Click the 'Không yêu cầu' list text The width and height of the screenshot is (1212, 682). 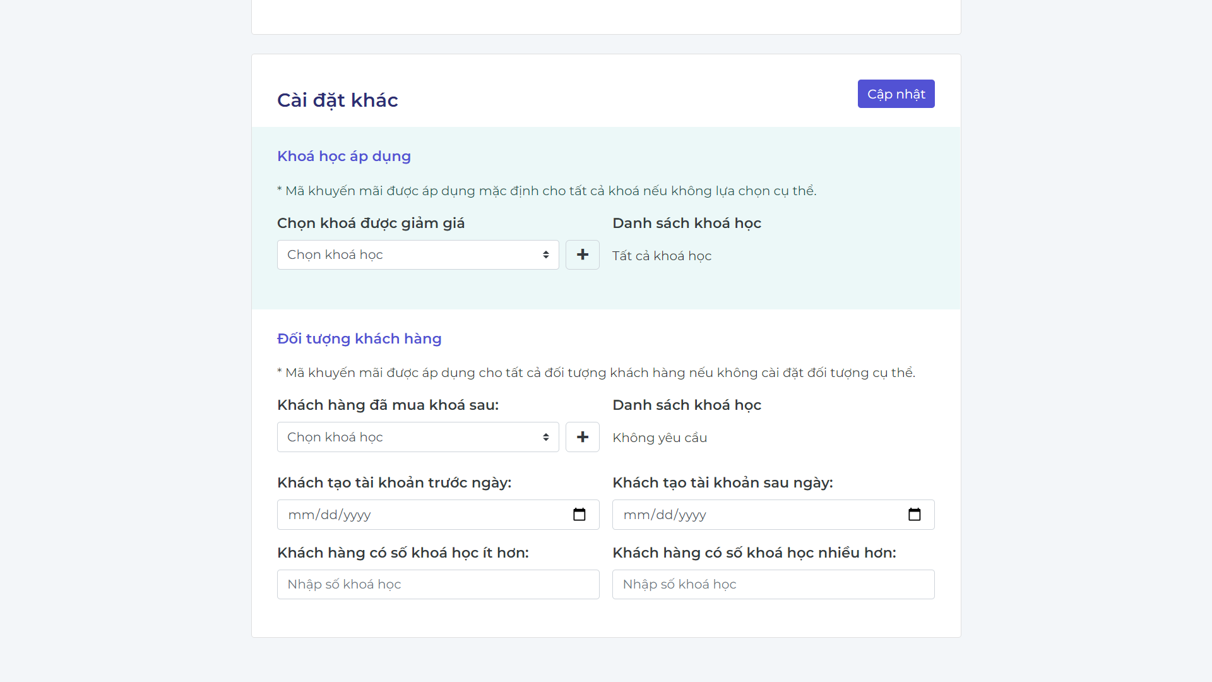pos(659,438)
